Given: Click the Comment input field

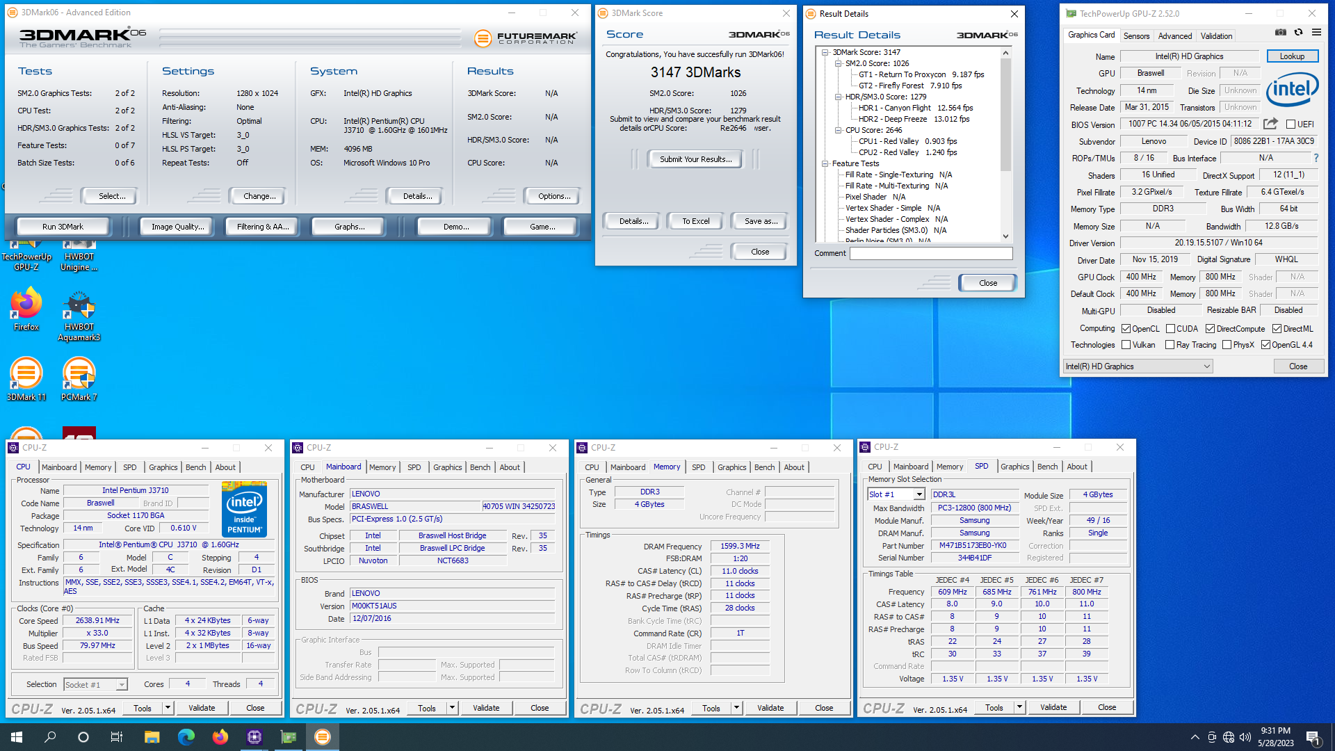Looking at the screenshot, I should [x=931, y=253].
